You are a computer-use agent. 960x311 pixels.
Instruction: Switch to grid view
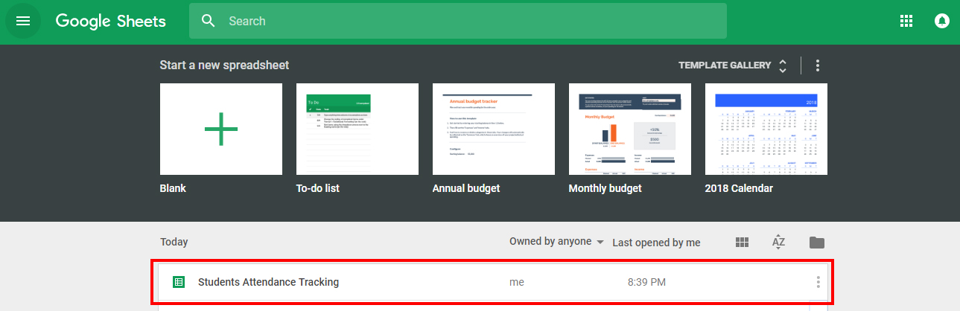(x=742, y=242)
